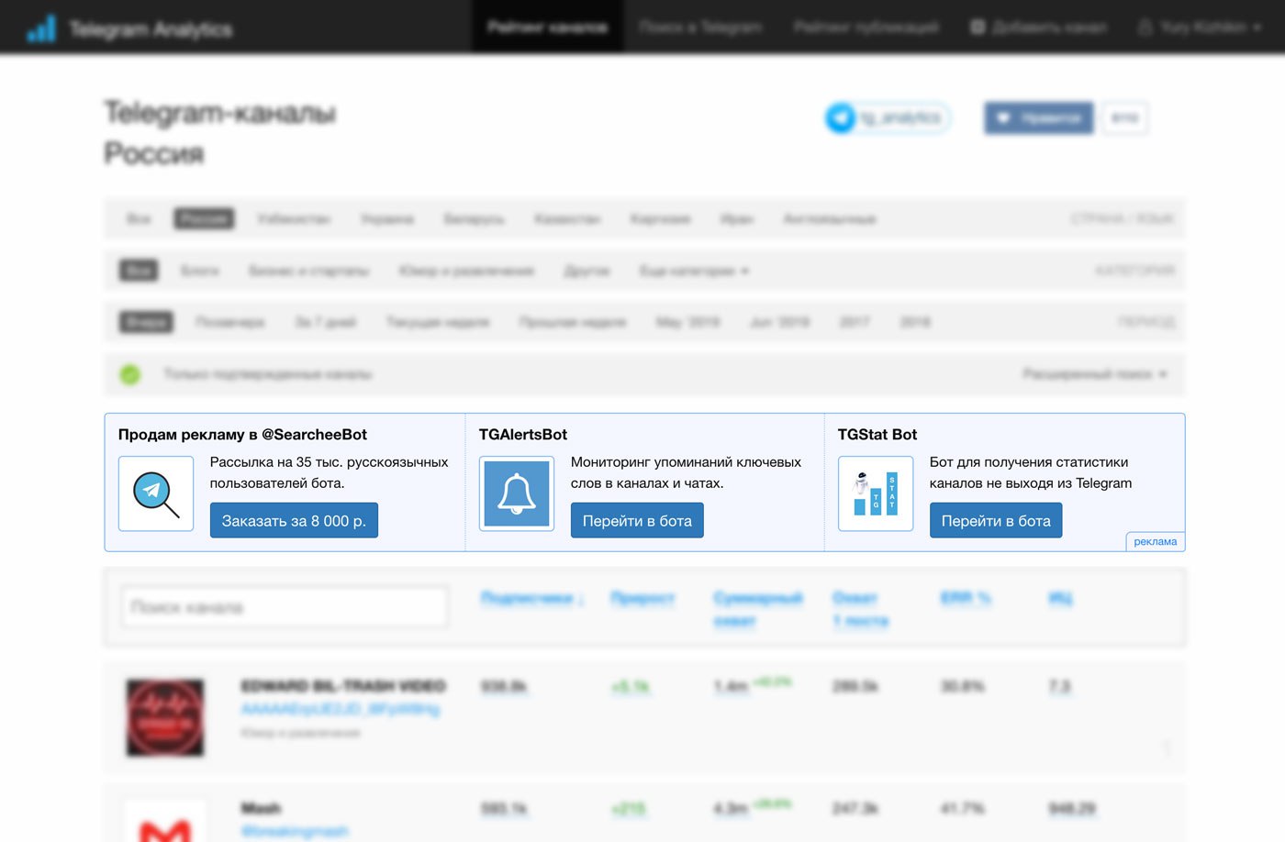This screenshot has height=842, width=1285.
Task: Sort by the Подписчики column header
Action: [532, 598]
